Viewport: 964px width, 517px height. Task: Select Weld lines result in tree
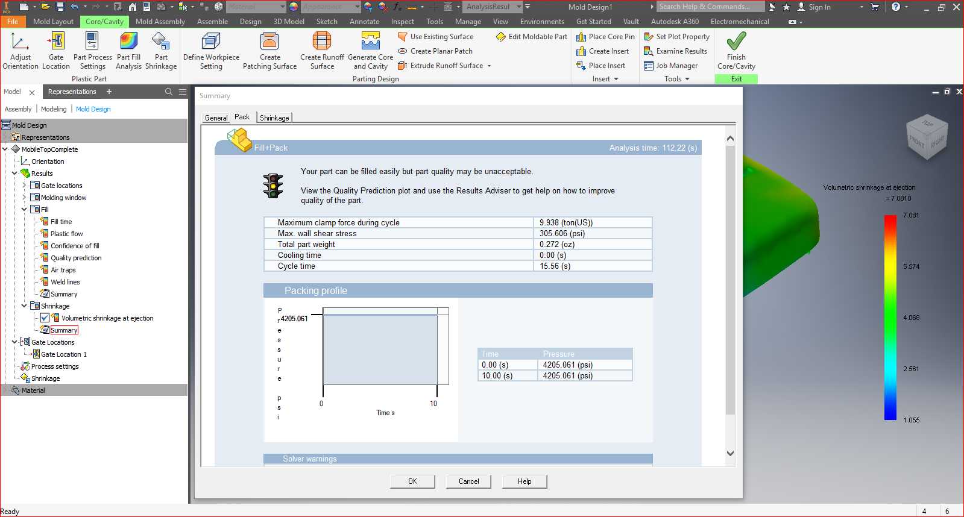tap(65, 282)
